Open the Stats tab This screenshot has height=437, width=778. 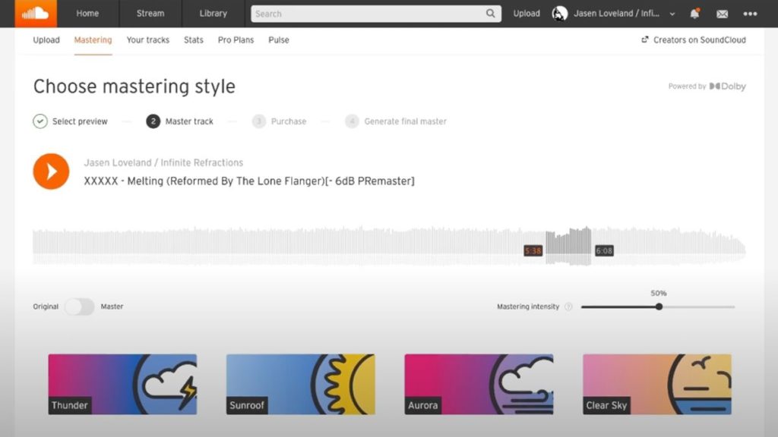193,39
